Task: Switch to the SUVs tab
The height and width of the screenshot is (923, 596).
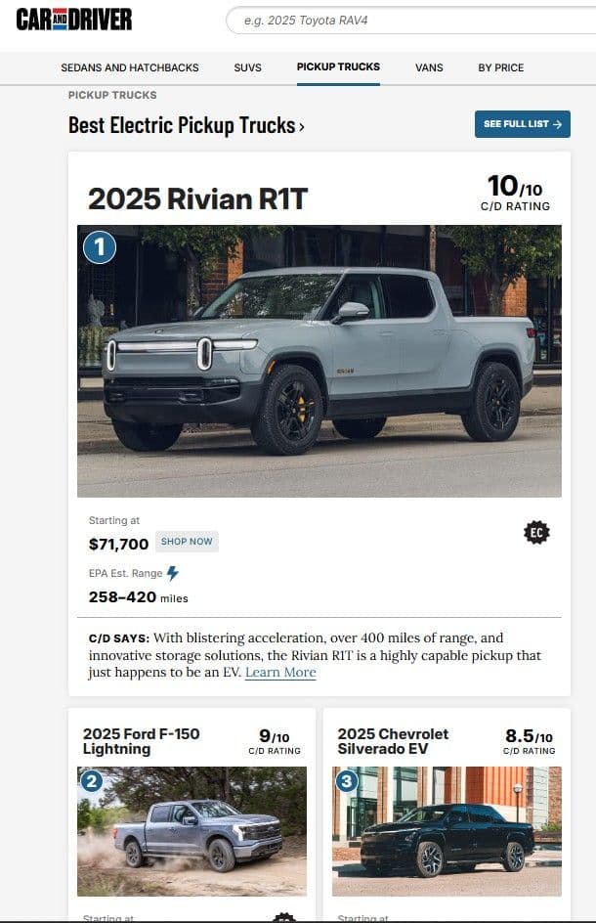Action: pyautogui.click(x=247, y=67)
